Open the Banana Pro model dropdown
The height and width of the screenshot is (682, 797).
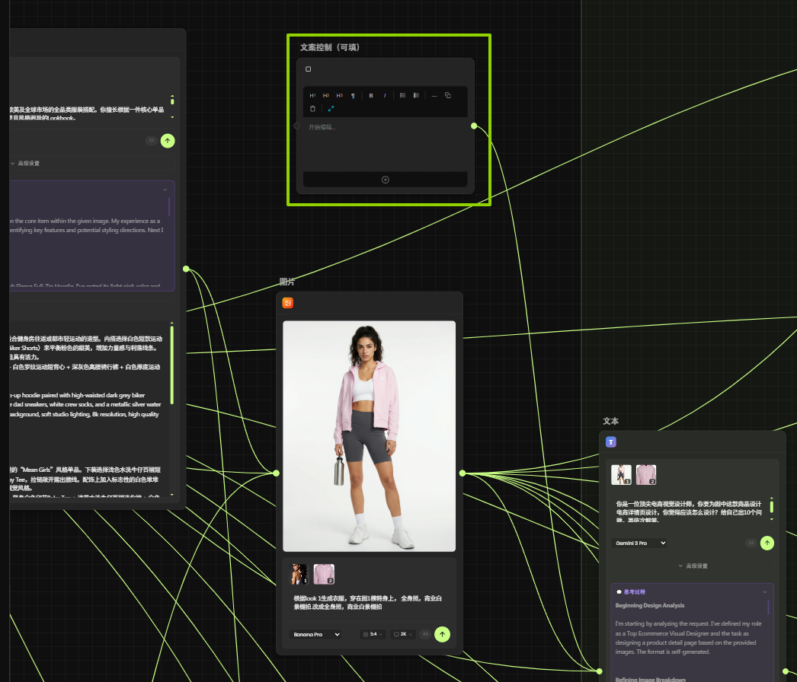click(315, 634)
